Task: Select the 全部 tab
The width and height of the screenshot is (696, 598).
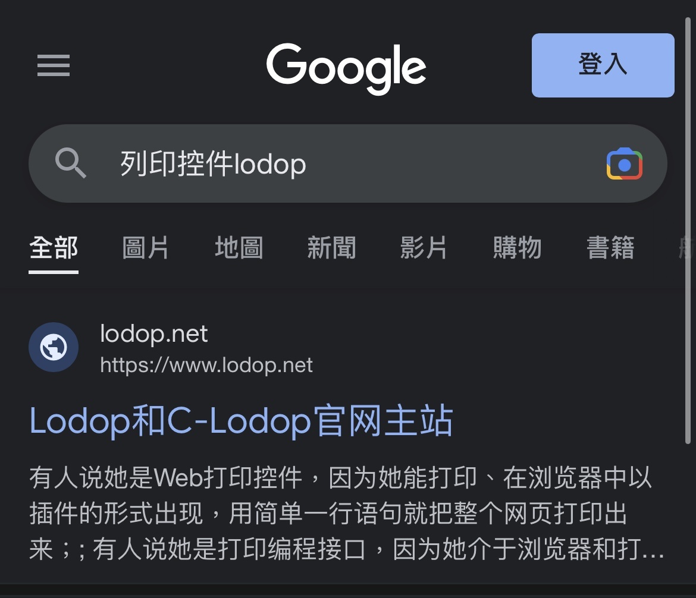Action: click(54, 247)
